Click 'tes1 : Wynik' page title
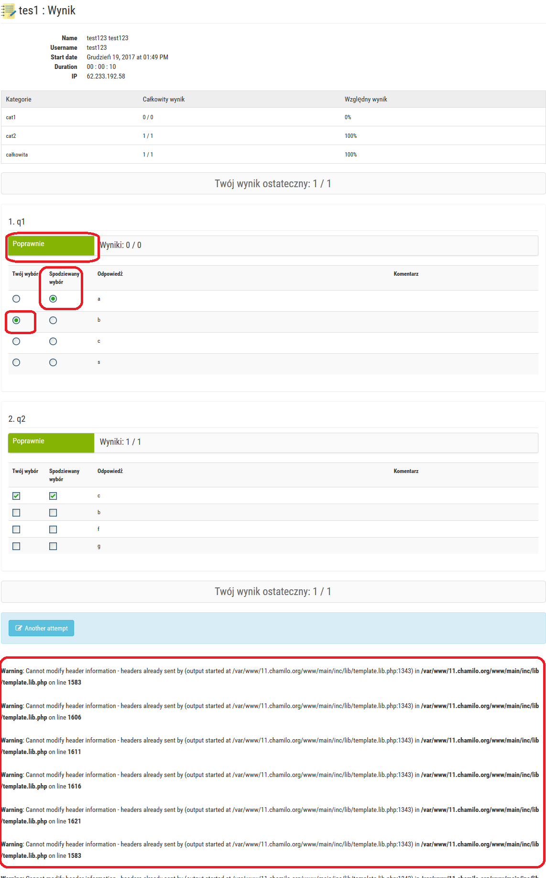 [x=47, y=11]
